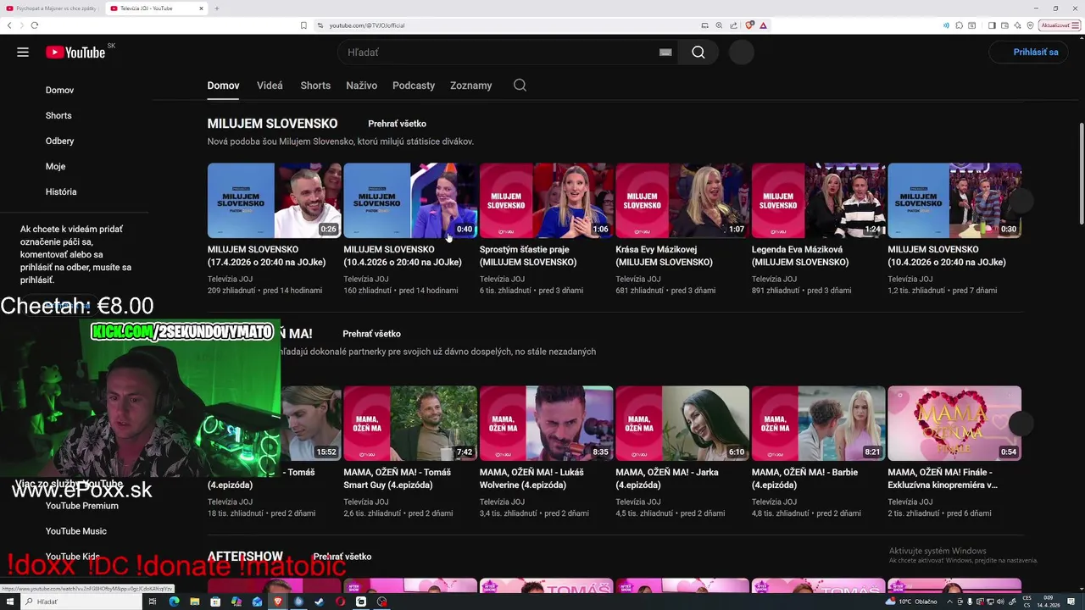Switch to the Domov channel tab
Image resolution: width=1085 pixels, height=610 pixels.
click(x=223, y=86)
